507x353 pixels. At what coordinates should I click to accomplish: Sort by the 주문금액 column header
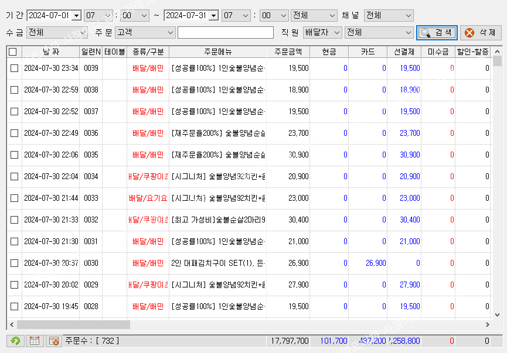click(288, 52)
